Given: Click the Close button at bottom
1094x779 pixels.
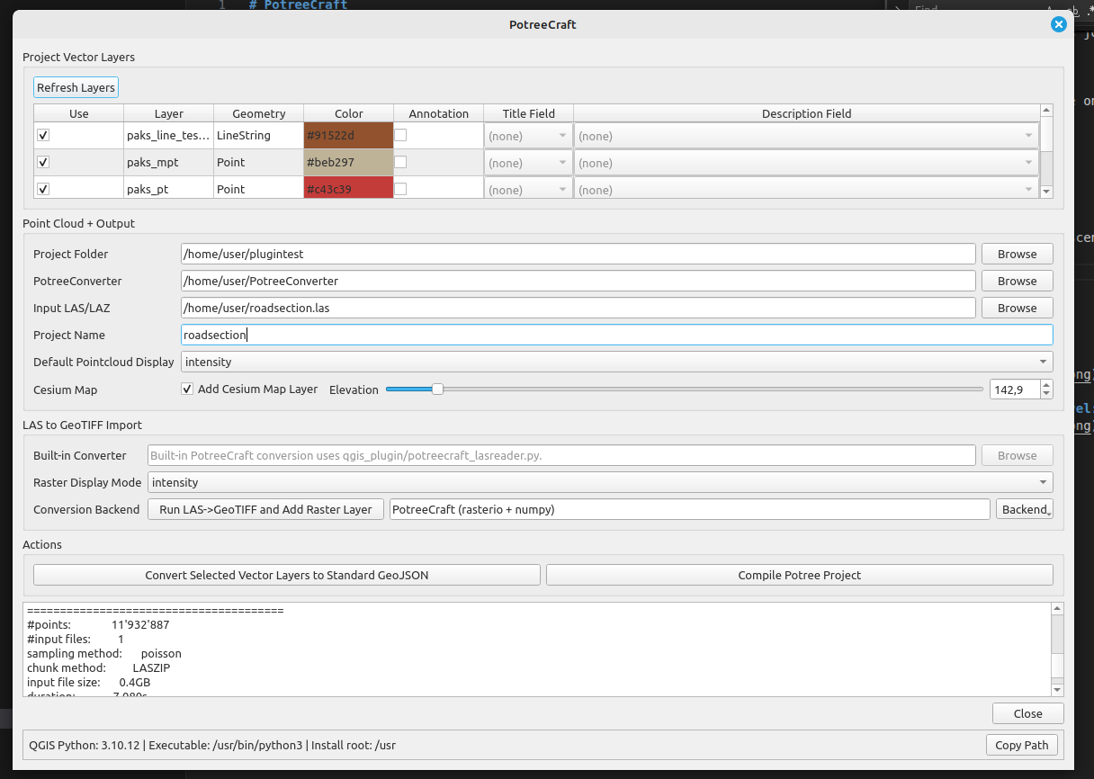Looking at the screenshot, I should point(1027,713).
